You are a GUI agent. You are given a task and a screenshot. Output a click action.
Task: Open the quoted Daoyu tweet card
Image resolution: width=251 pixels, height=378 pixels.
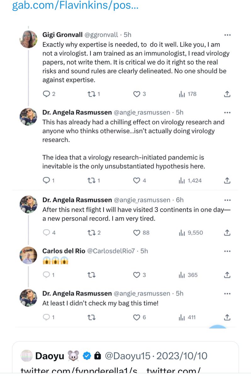(x=125, y=359)
